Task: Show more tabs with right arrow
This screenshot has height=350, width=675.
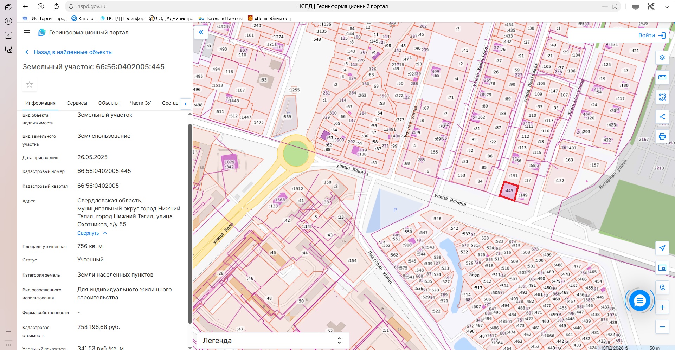Action: (186, 104)
